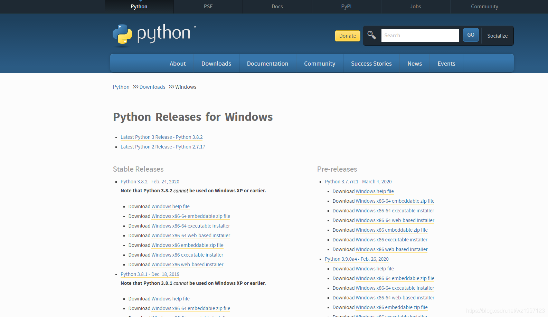The image size is (548, 317).
Task: Click the Windows breadcrumb text
Action: (x=186, y=87)
